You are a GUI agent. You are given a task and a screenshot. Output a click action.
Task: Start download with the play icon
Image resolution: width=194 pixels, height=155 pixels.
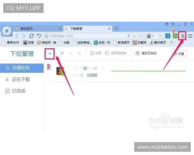pos(62,53)
